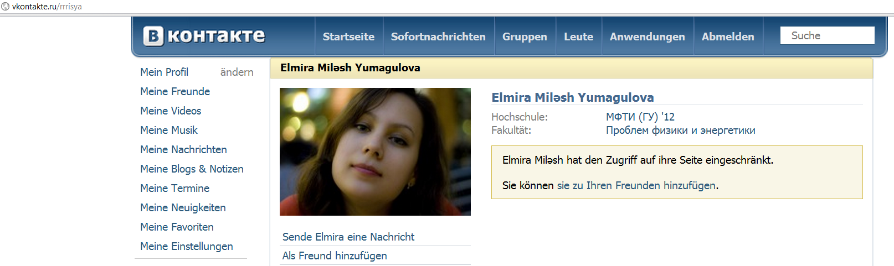
Task: Click Sende Elmira eine Nachricht
Action: 348,237
